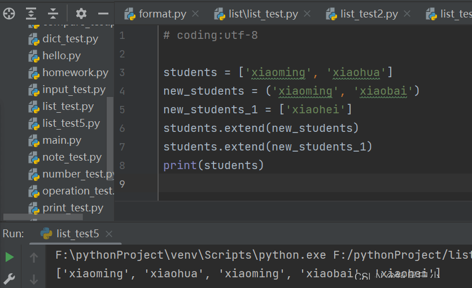This screenshot has height=288, width=472.
Task: Switch to the format.py tab
Action: (162, 14)
